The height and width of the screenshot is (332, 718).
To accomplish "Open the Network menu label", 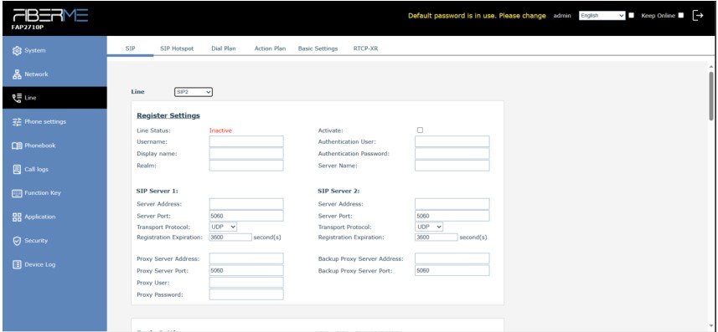I will 36,74.
